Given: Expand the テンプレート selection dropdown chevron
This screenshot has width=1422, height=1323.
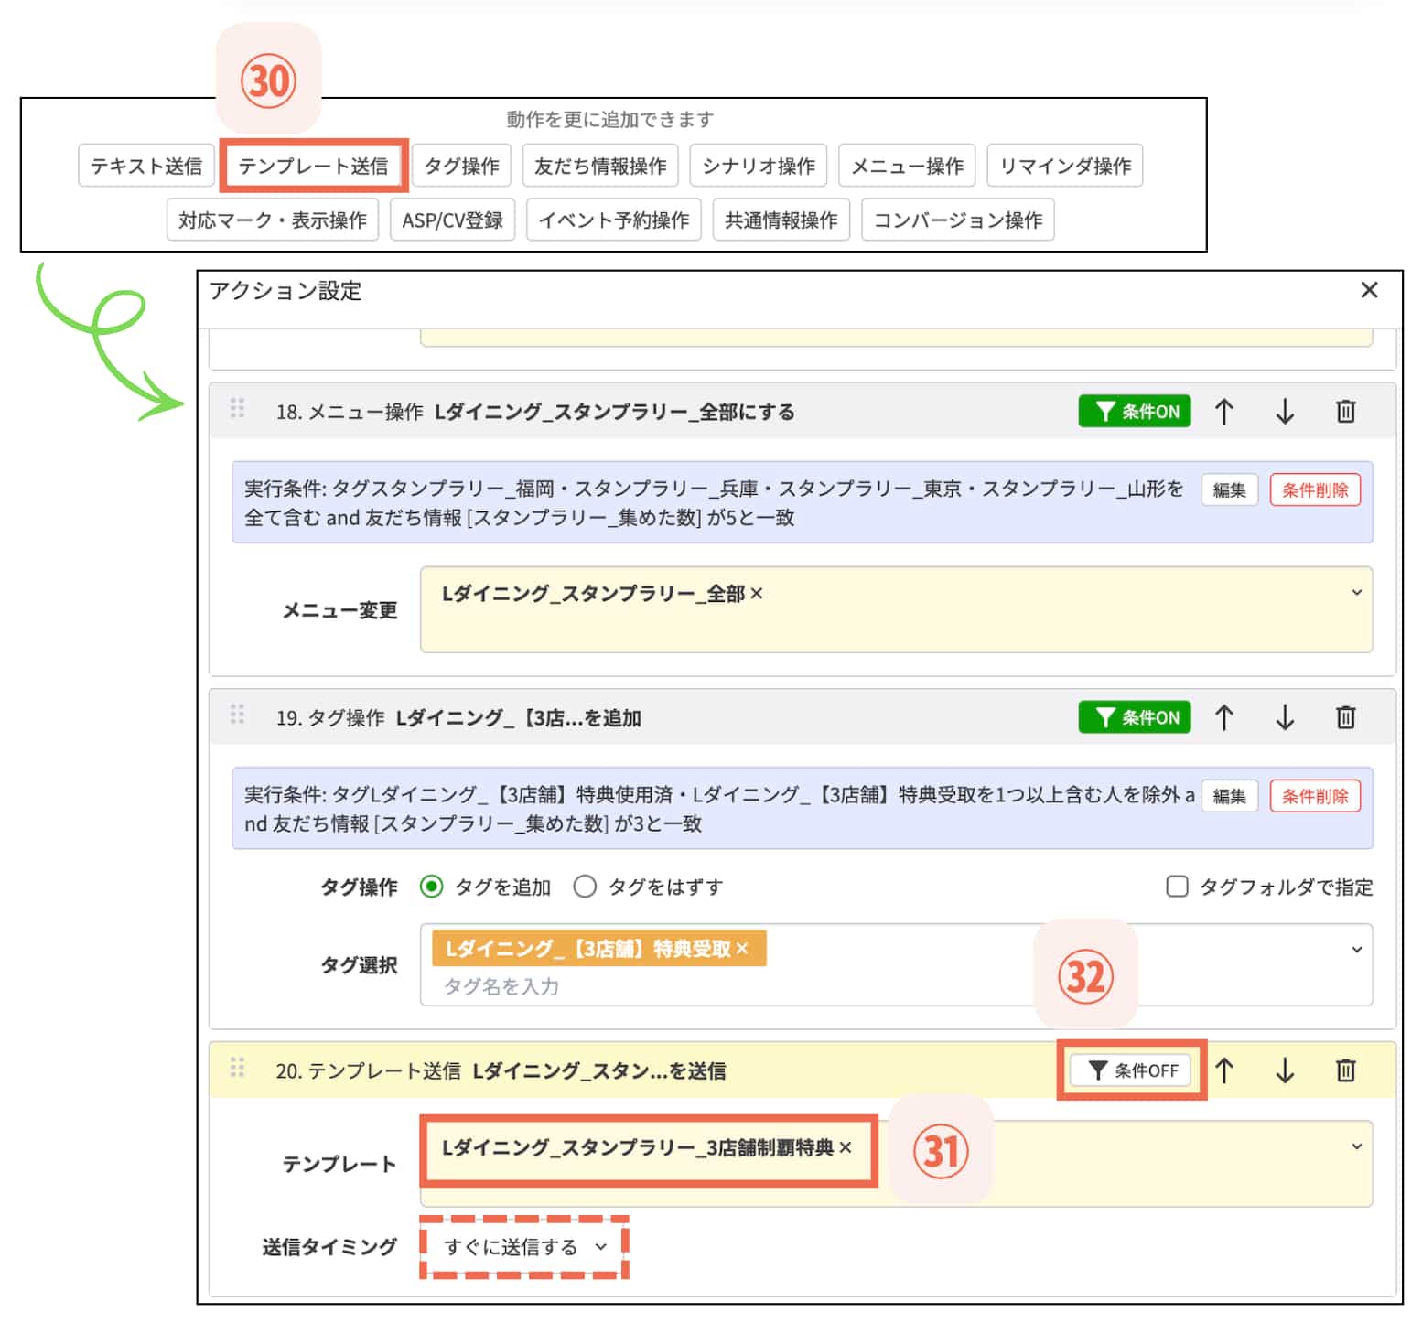Looking at the screenshot, I should tap(1357, 1146).
